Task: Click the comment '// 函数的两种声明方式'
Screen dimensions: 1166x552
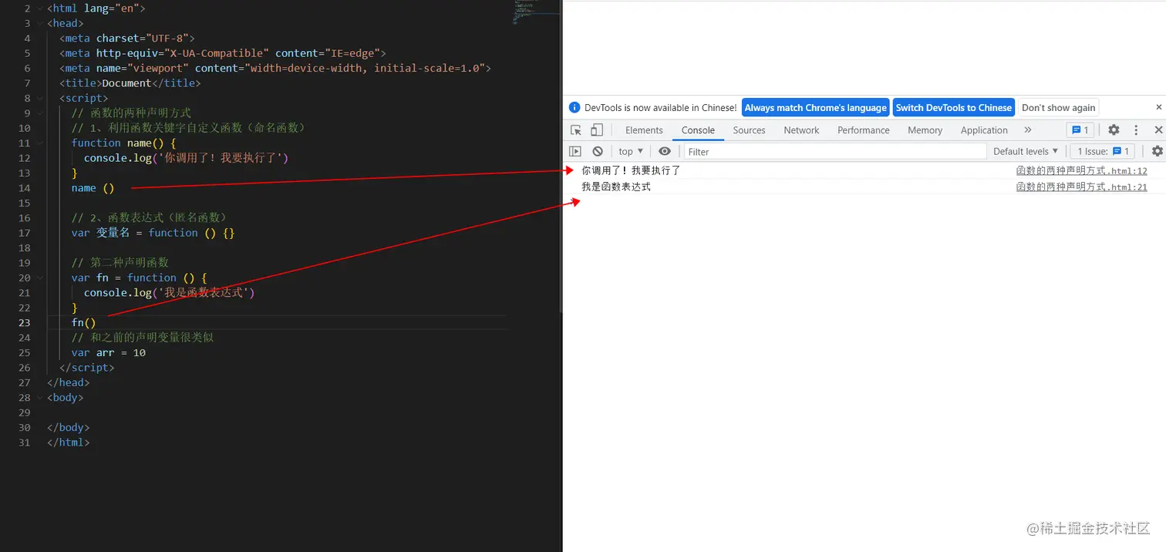Action: pyautogui.click(x=131, y=113)
